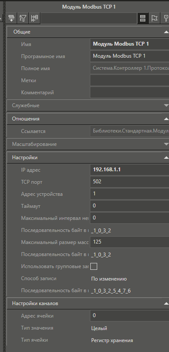Click the expand/collapse tree icon
Screen dimensions: 169x352
[x=34, y=18]
